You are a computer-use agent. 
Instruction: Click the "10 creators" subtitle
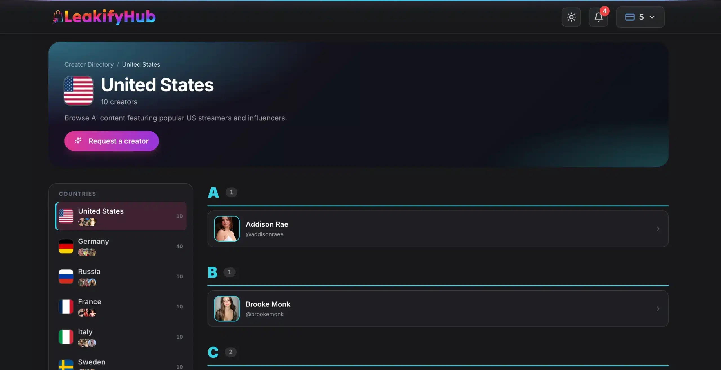pos(119,102)
